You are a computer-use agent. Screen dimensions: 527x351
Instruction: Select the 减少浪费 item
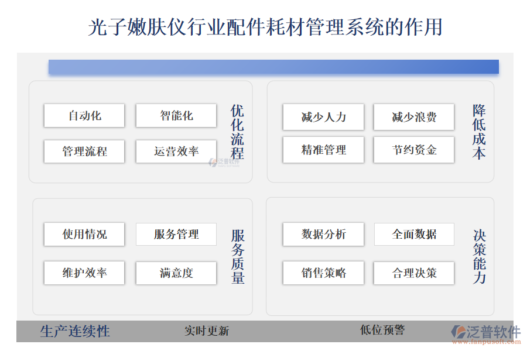413,116
